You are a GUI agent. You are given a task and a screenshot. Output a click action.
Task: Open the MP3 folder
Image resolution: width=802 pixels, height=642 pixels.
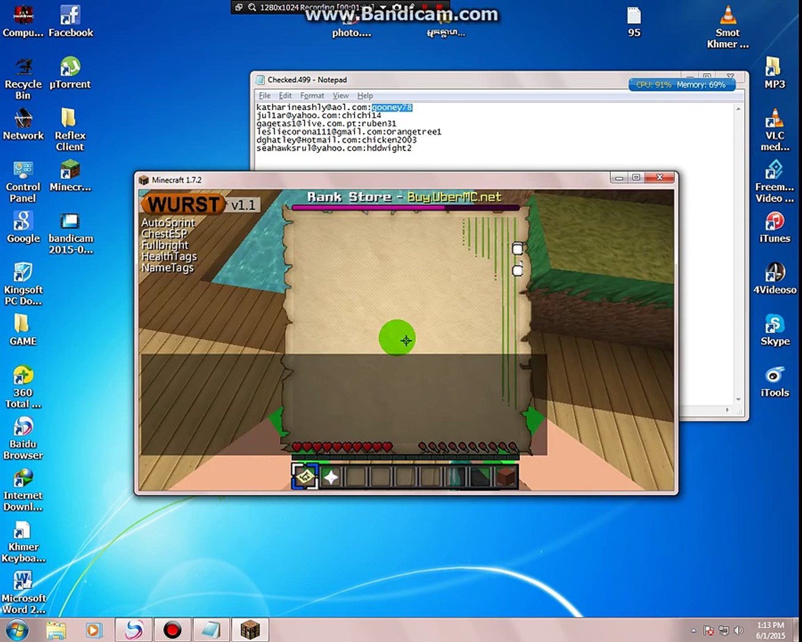pos(775,73)
